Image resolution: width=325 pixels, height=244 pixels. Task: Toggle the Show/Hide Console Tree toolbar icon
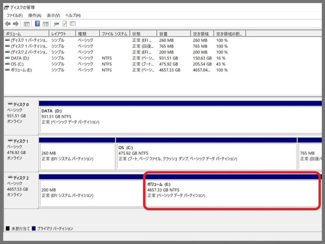[x=27, y=24]
